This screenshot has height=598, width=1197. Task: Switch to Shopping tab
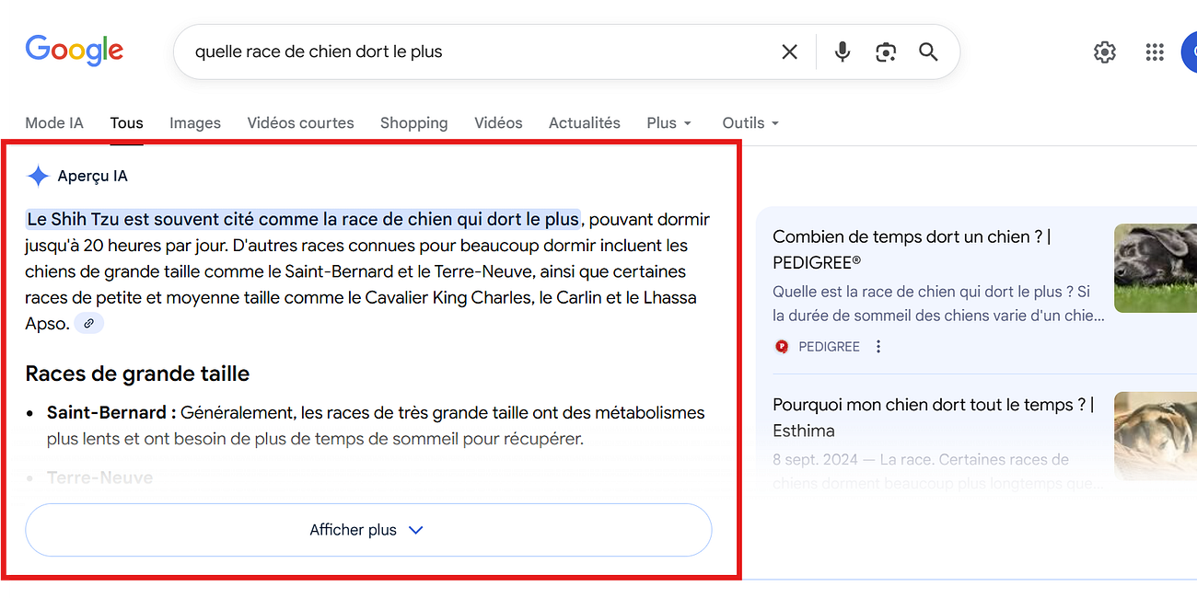coord(413,123)
